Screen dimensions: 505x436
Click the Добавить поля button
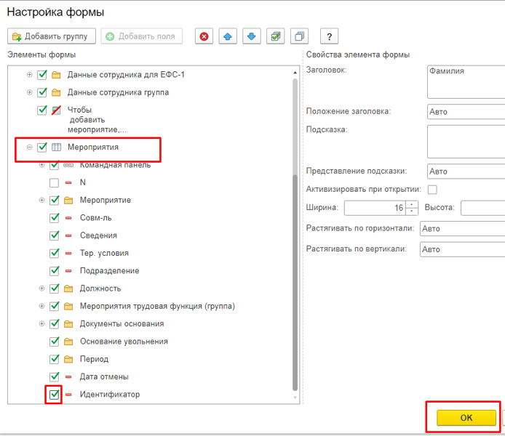[142, 36]
